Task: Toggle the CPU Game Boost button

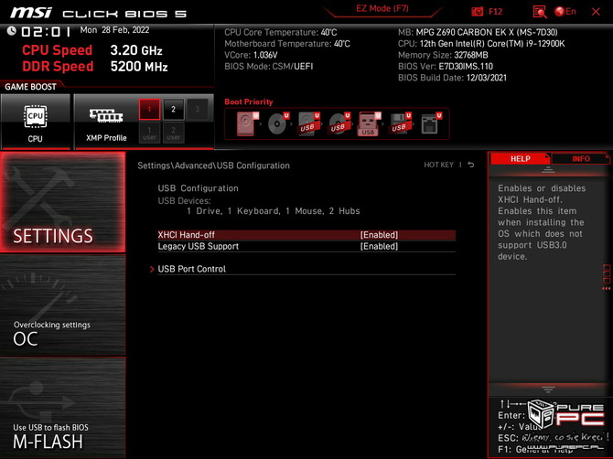Action: (35, 121)
